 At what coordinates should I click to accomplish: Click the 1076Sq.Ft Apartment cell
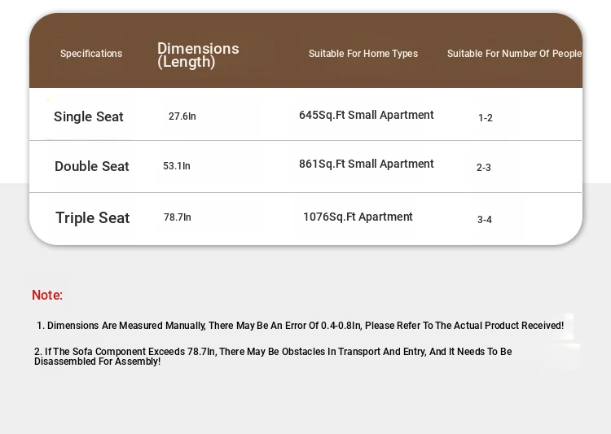[x=358, y=217]
